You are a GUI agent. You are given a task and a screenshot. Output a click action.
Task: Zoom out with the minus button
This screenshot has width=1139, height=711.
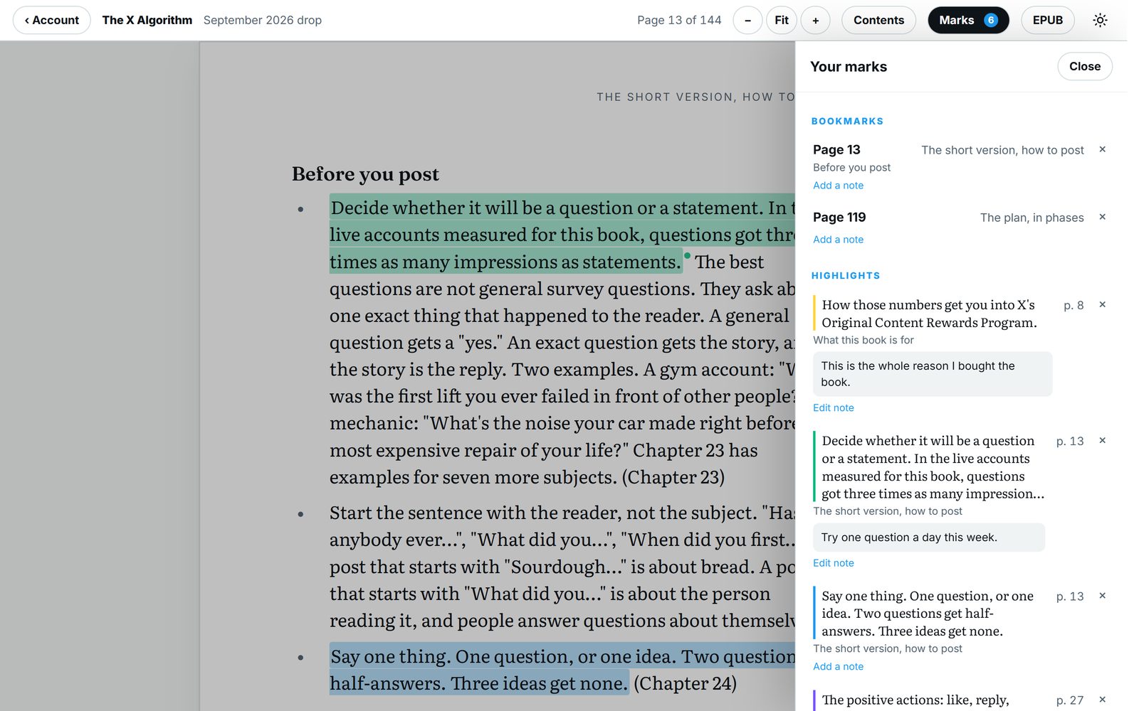pyautogui.click(x=747, y=20)
